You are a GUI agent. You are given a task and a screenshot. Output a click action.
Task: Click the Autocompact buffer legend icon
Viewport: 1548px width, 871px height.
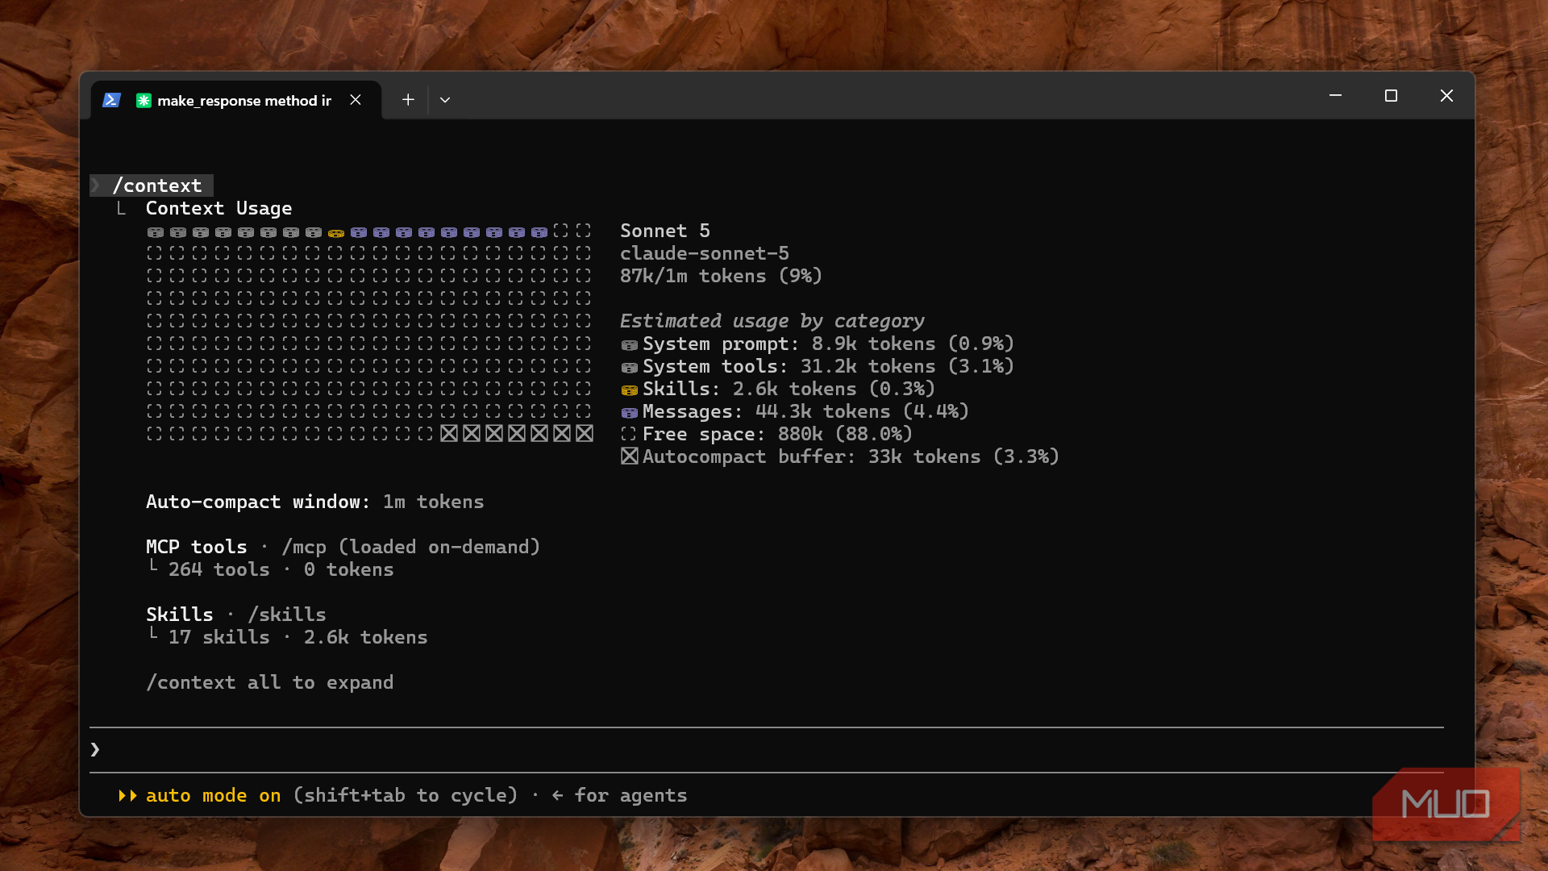point(630,456)
